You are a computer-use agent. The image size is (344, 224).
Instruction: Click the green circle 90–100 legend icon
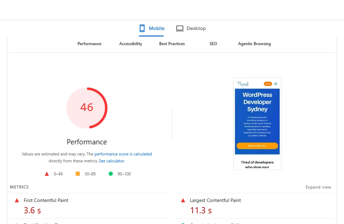click(111, 174)
